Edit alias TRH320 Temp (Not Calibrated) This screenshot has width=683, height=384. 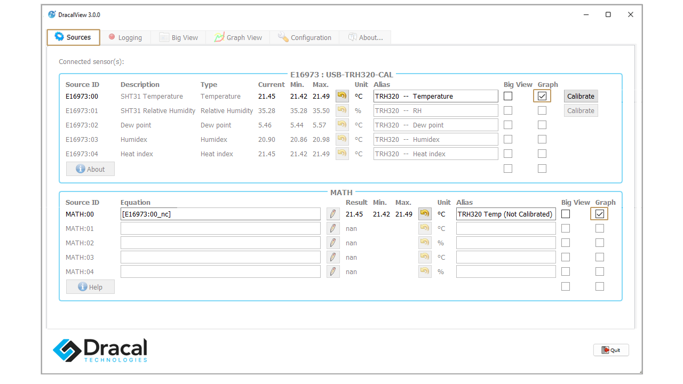[506, 214]
